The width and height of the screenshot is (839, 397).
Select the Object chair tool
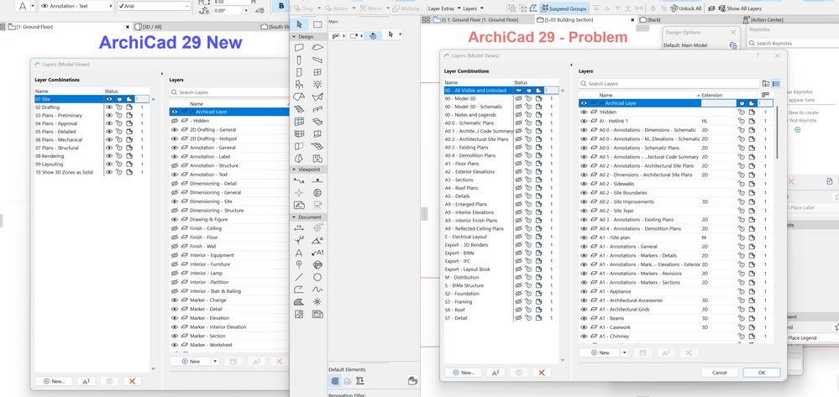click(299, 85)
